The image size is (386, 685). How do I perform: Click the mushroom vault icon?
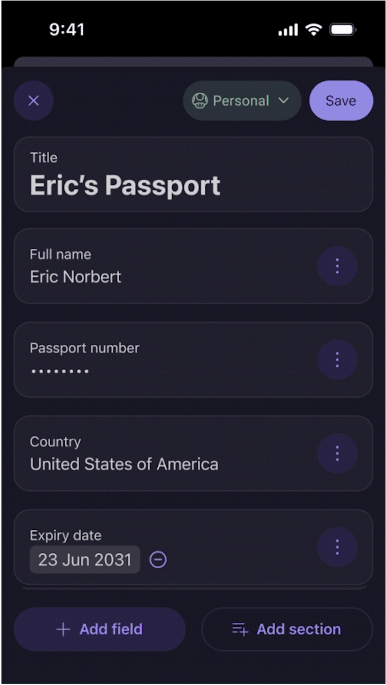point(200,101)
